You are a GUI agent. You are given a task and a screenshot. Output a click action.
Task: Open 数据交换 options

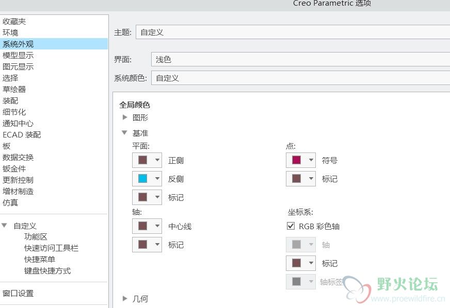(18, 157)
